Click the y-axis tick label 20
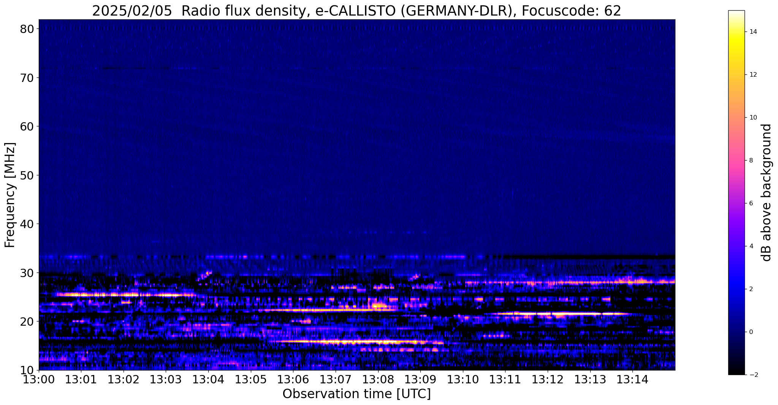 click(x=27, y=321)
